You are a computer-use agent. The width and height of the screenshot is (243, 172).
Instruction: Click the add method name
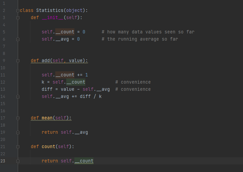pyautogui.click(x=46, y=60)
